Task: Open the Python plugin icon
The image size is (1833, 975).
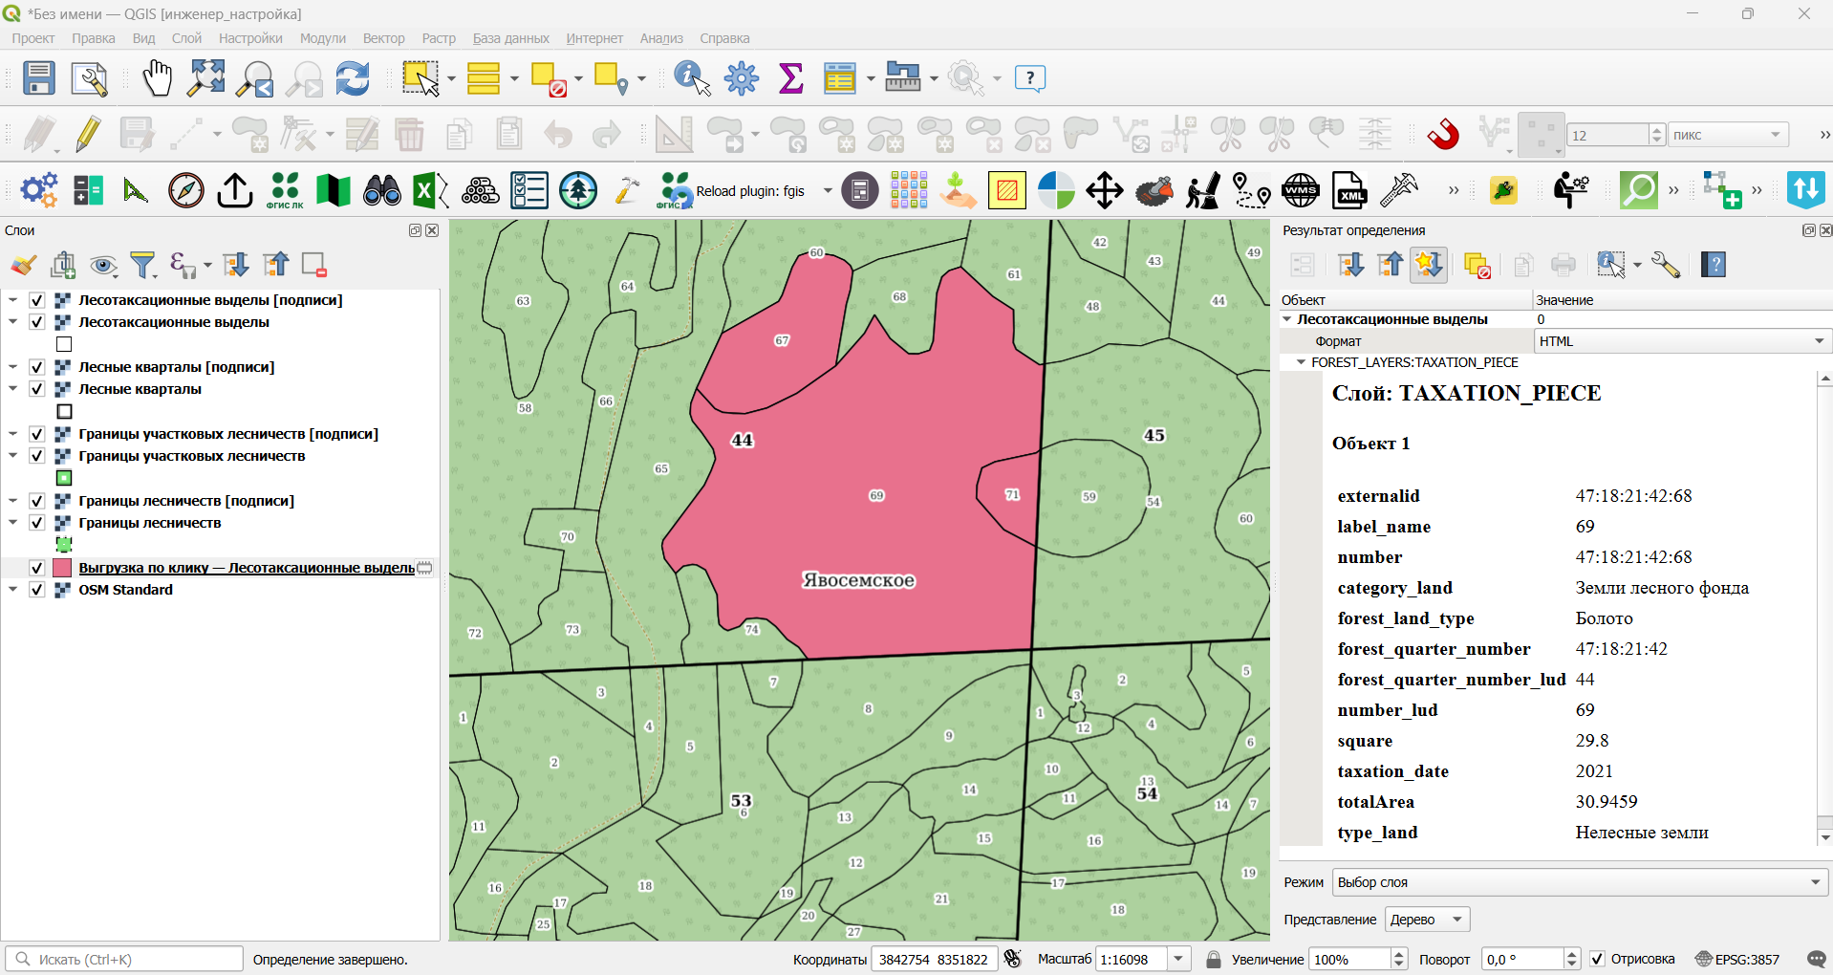Action: click(x=1503, y=191)
